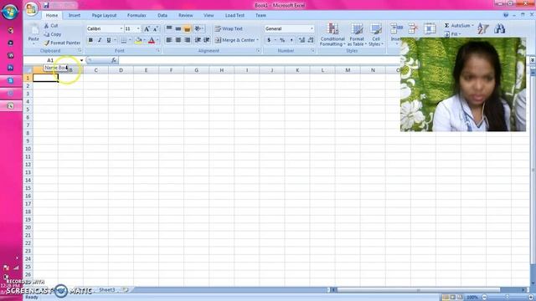536x301 pixels.
Task: Click the Copy button in Clipboard group
Action: (53, 34)
